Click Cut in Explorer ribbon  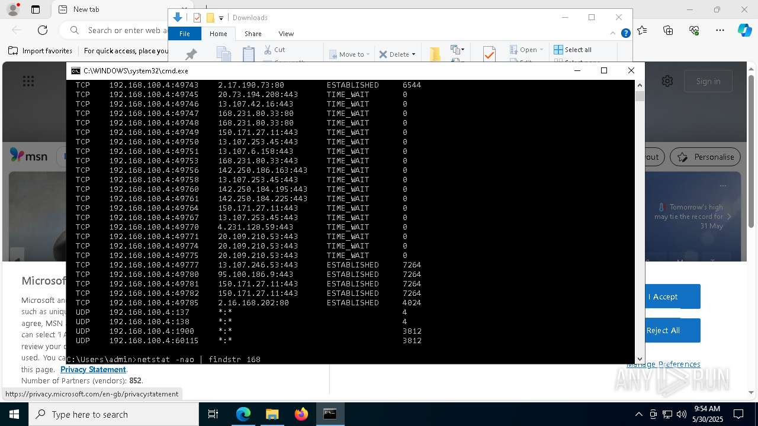coord(274,50)
